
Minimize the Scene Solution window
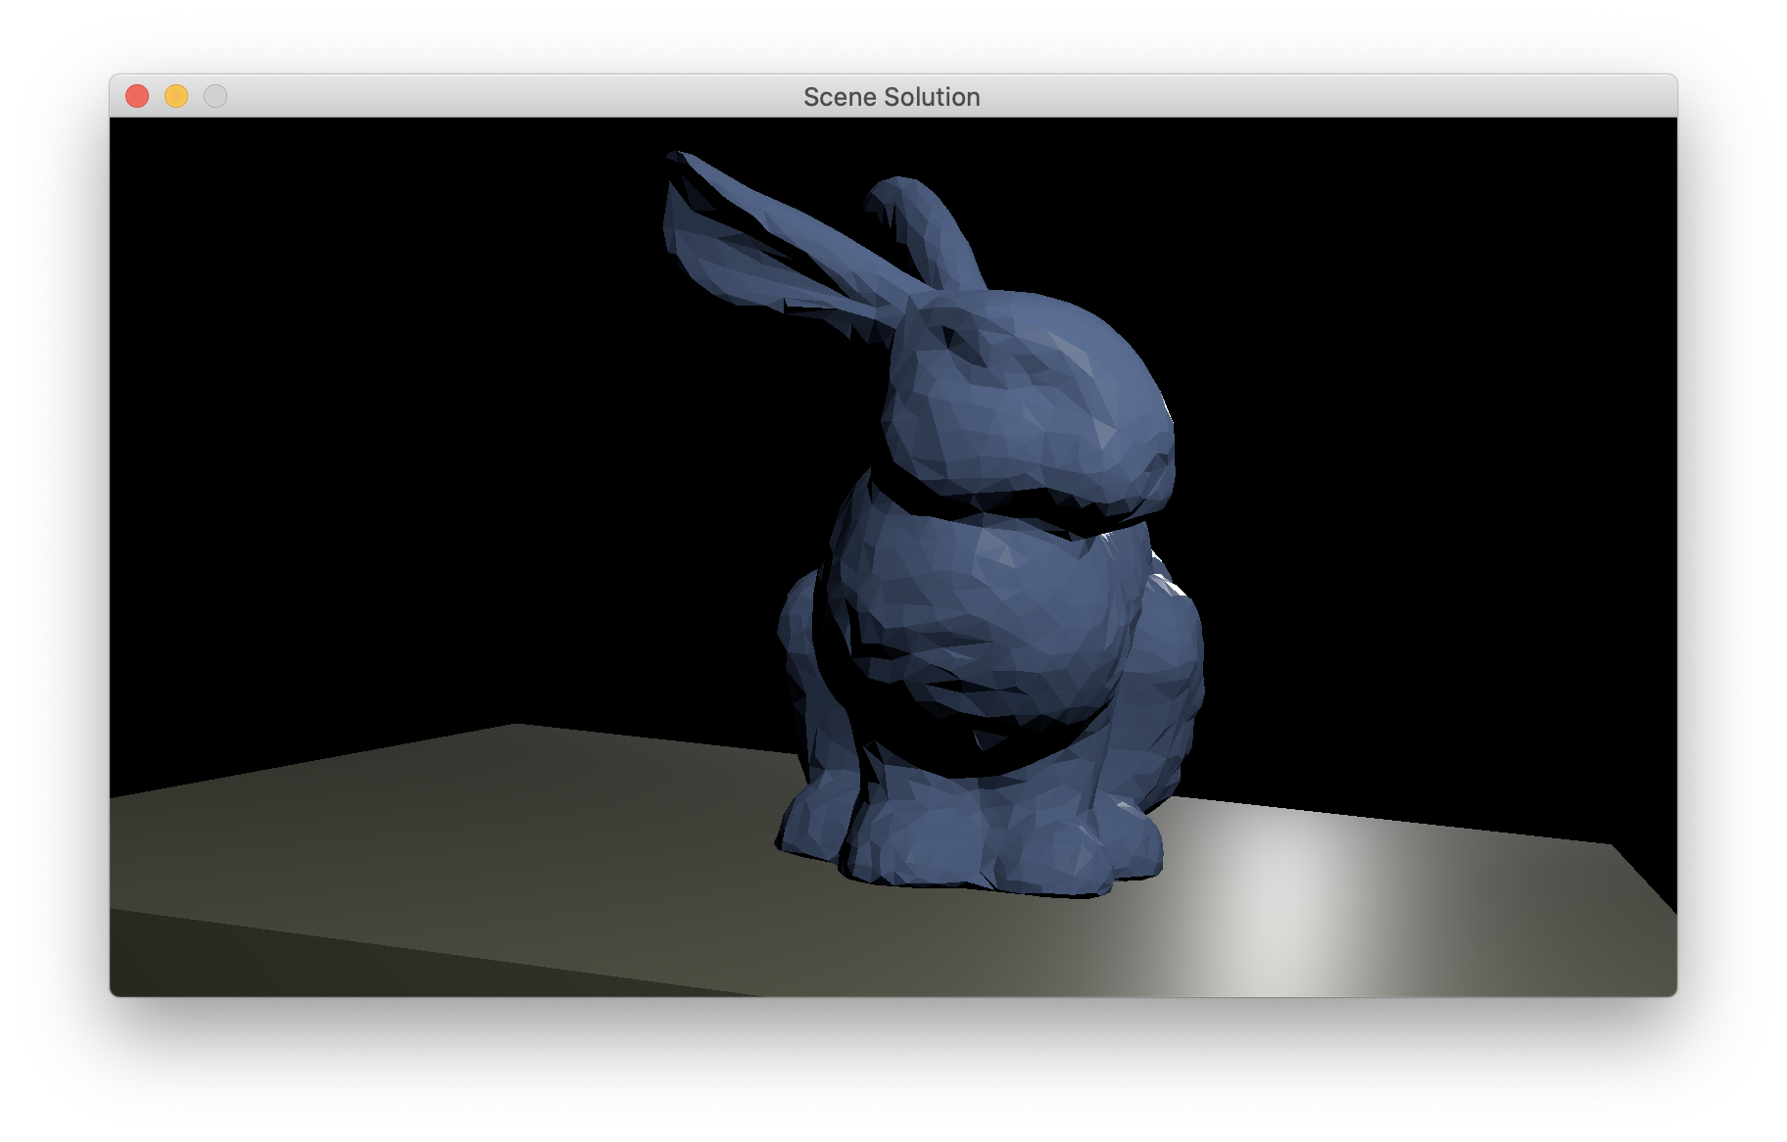tap(176, 96)
